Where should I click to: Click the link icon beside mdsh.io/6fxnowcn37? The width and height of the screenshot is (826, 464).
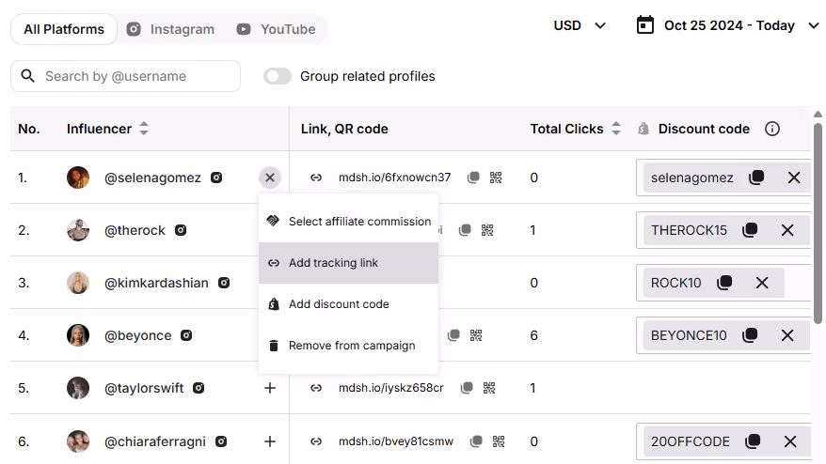[x=316, y=178]
